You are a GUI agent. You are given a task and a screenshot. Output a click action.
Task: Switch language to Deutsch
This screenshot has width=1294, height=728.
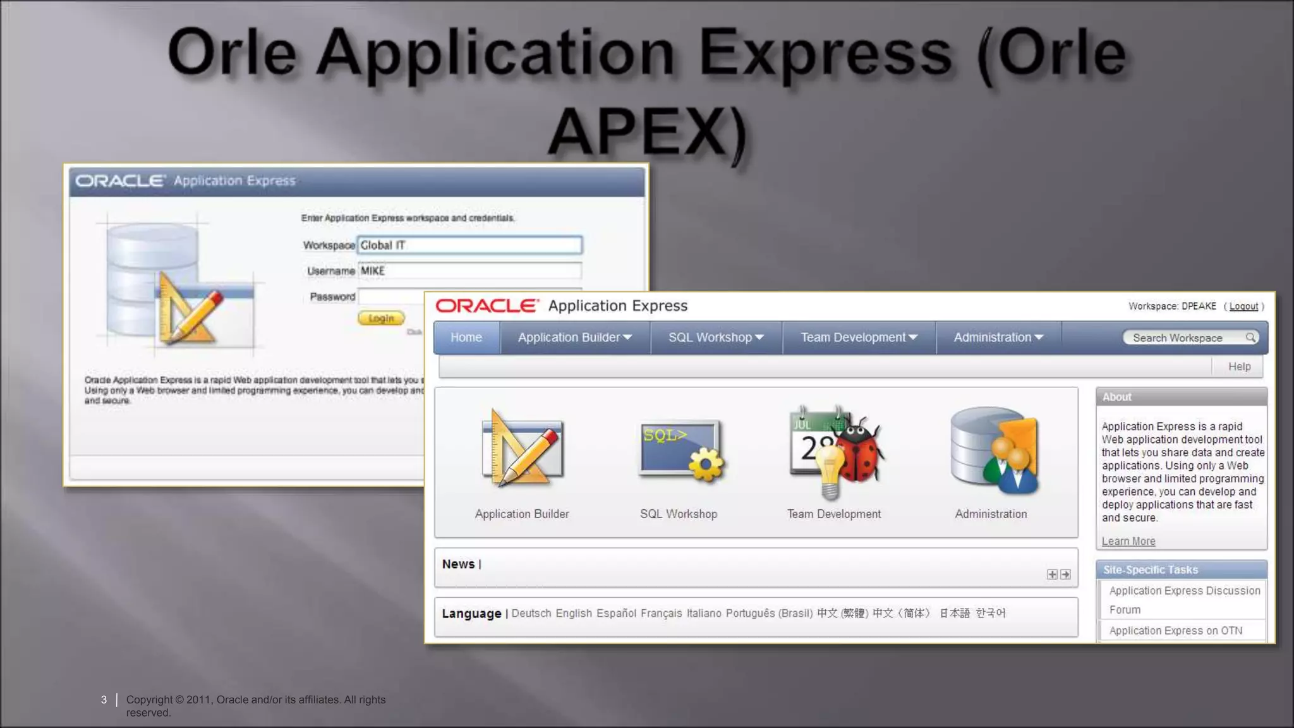[x=531, y=613]
